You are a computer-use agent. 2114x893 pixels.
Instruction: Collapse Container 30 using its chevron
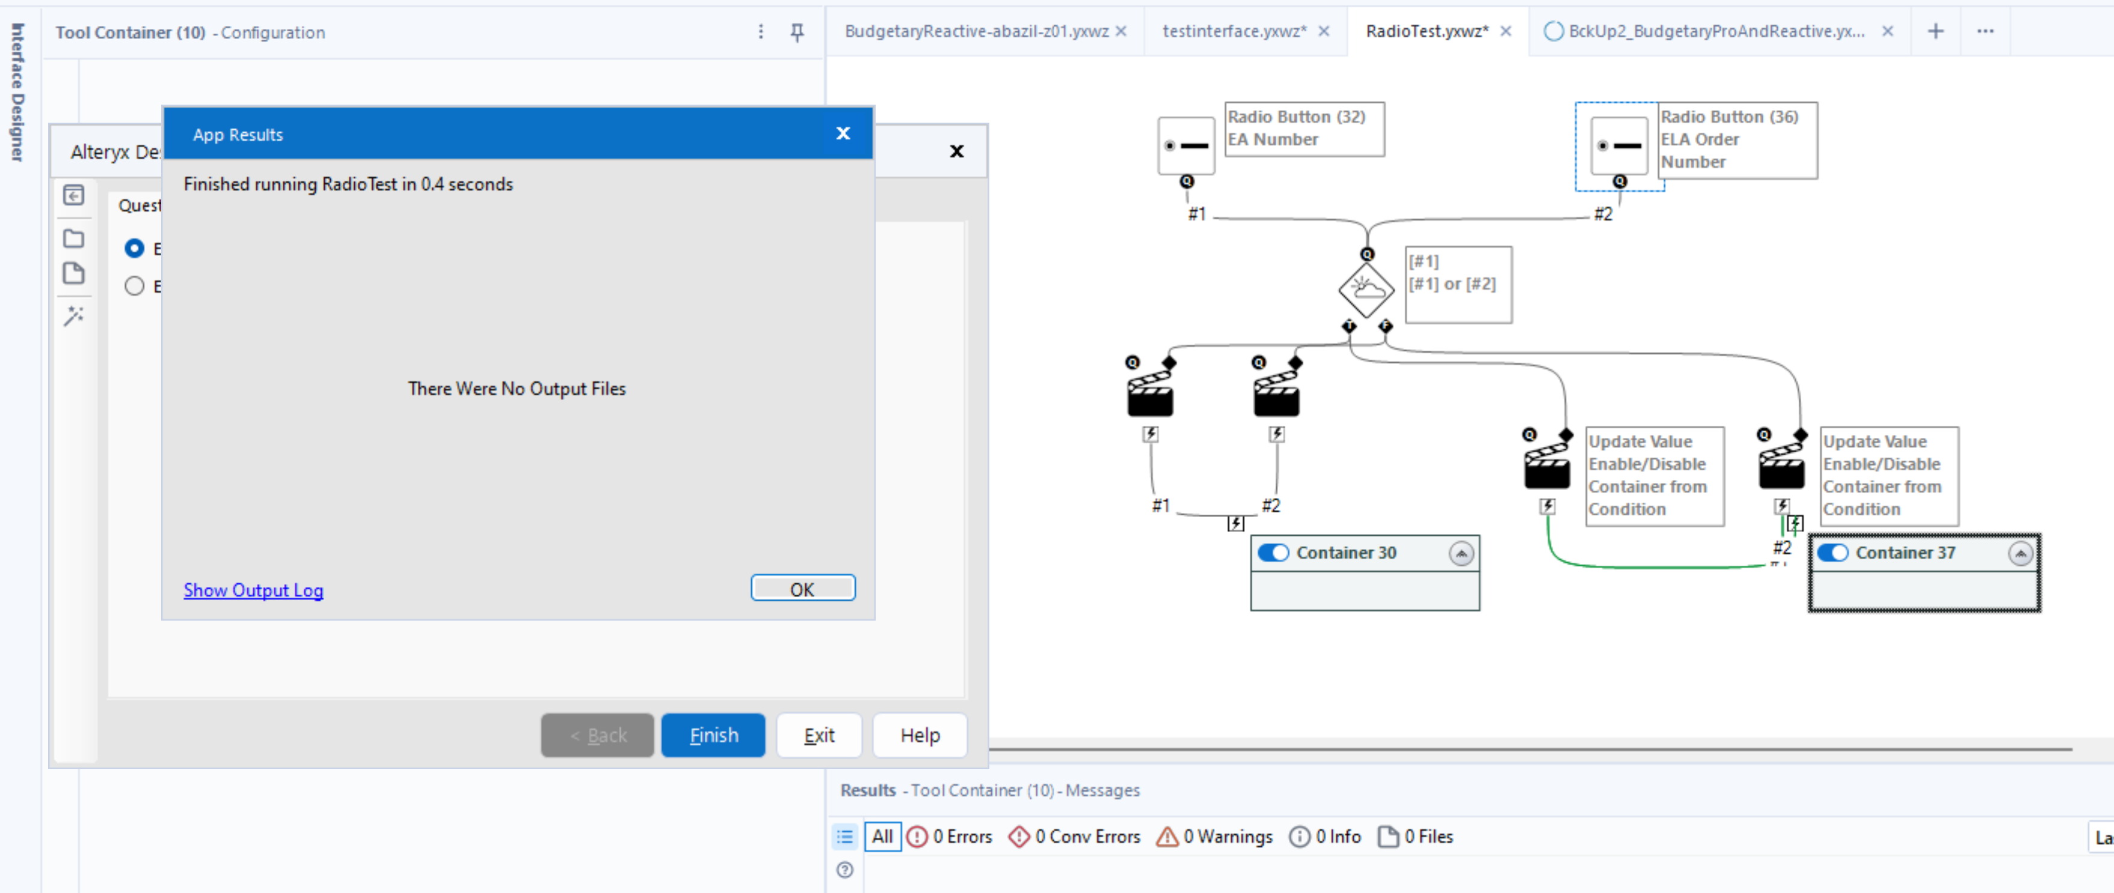coord(1461,553)
